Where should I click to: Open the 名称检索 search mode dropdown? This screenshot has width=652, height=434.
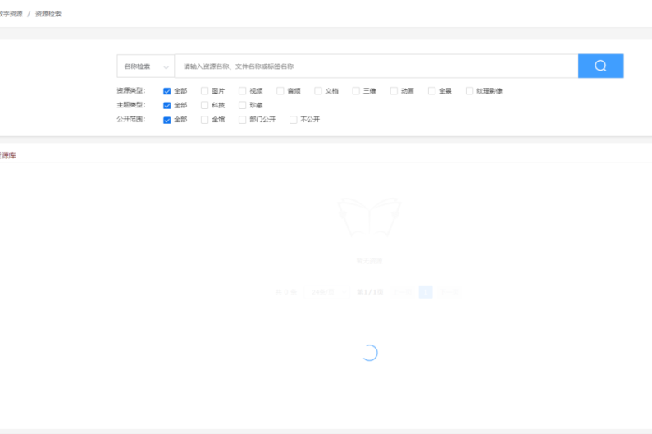(x=145, y=66)
